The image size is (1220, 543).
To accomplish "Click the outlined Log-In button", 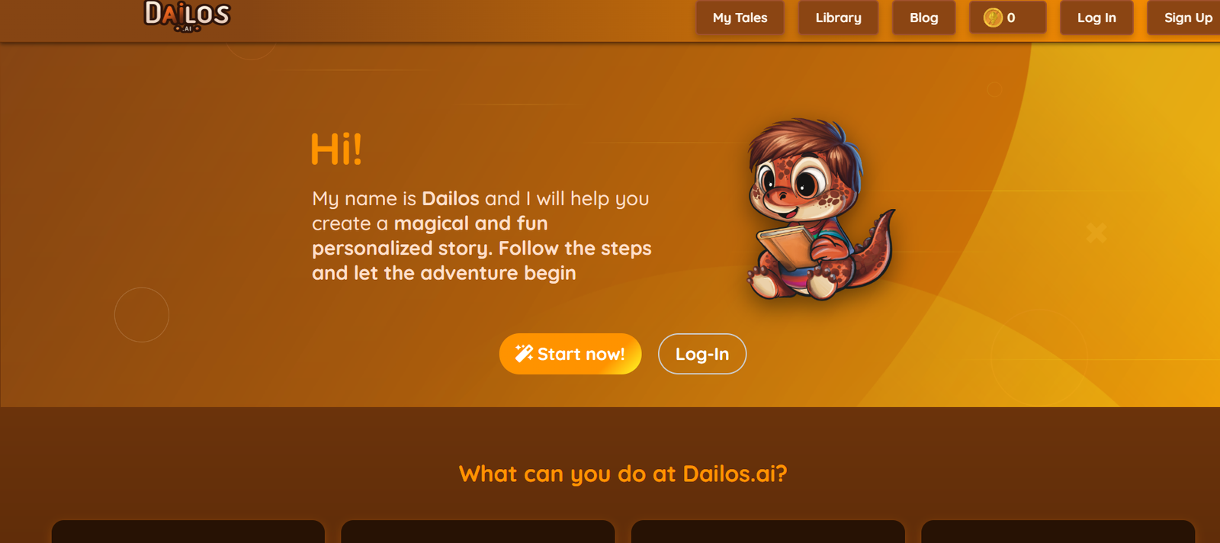I will point(702,354).
